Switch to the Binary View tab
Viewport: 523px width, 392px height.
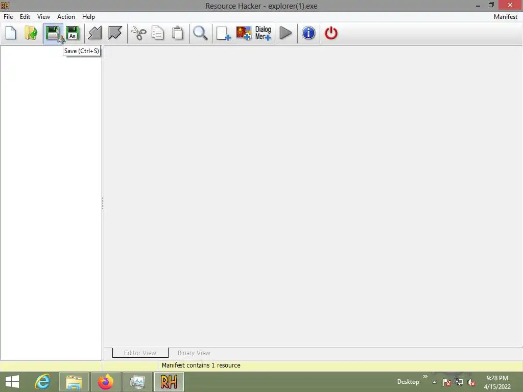(194, 353)
